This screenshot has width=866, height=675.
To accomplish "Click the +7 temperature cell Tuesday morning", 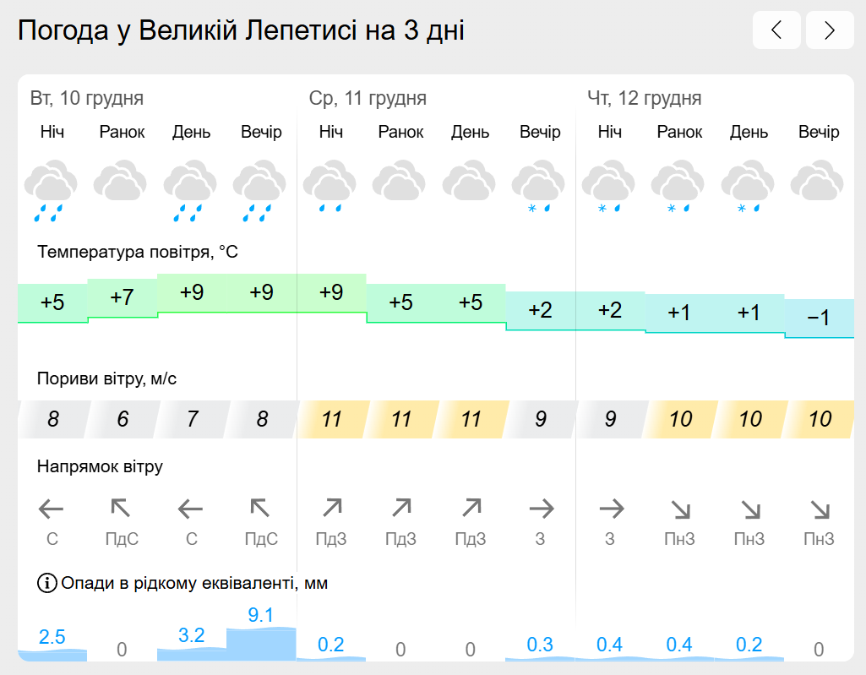I will pyautogui.click(x=122, y=298).
